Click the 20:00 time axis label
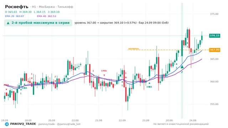The height and width of the screenshot is (128, 228). coord(169,120)
